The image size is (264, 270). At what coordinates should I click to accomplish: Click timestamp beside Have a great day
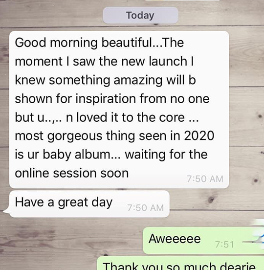(145, 208)
